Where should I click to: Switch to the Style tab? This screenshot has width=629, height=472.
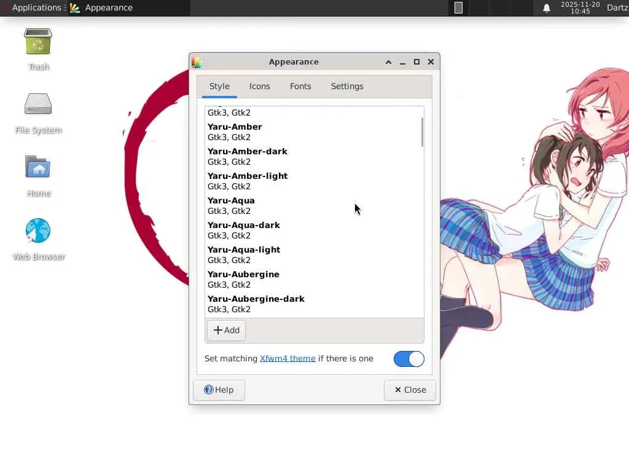(x=219, y=86)
